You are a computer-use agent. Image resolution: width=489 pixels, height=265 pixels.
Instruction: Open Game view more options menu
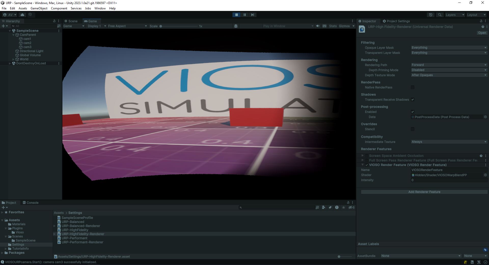[352, 21]
